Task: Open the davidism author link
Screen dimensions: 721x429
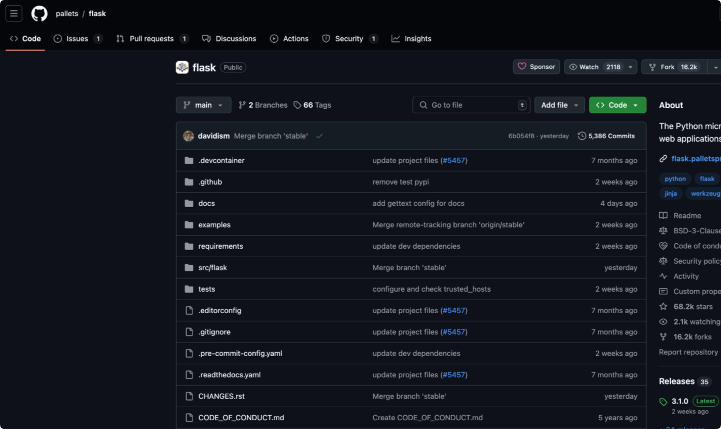Action: pos(214,136)
